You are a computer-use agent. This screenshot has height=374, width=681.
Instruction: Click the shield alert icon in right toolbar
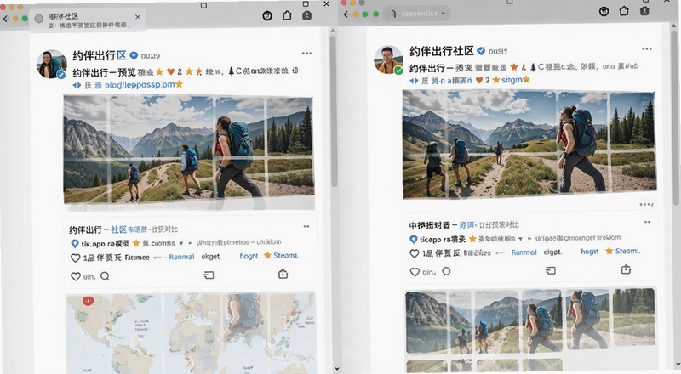click(x=644, y=11)
